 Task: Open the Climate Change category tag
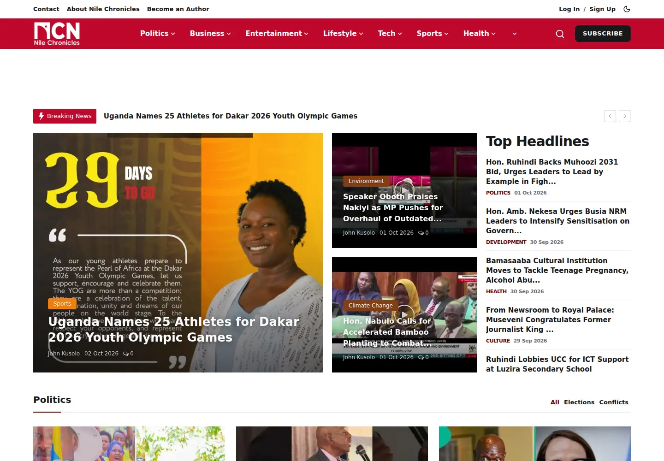coord(371,306)
